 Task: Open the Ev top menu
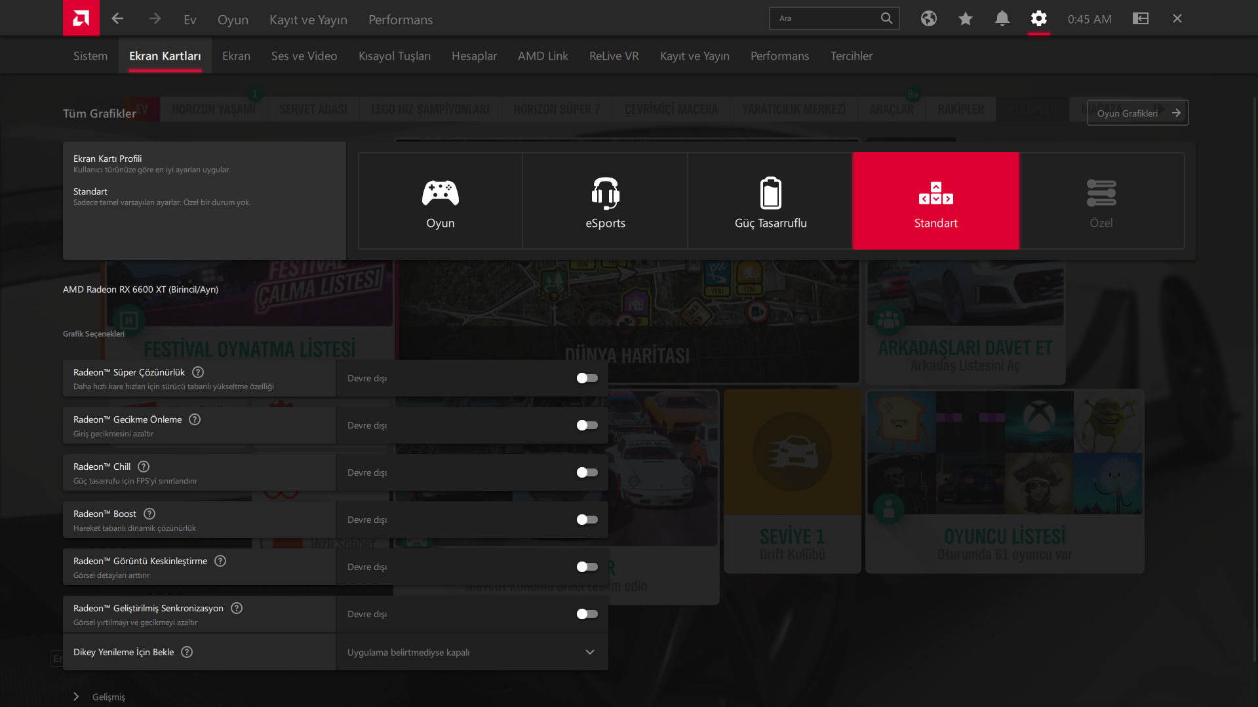(190, 20)
